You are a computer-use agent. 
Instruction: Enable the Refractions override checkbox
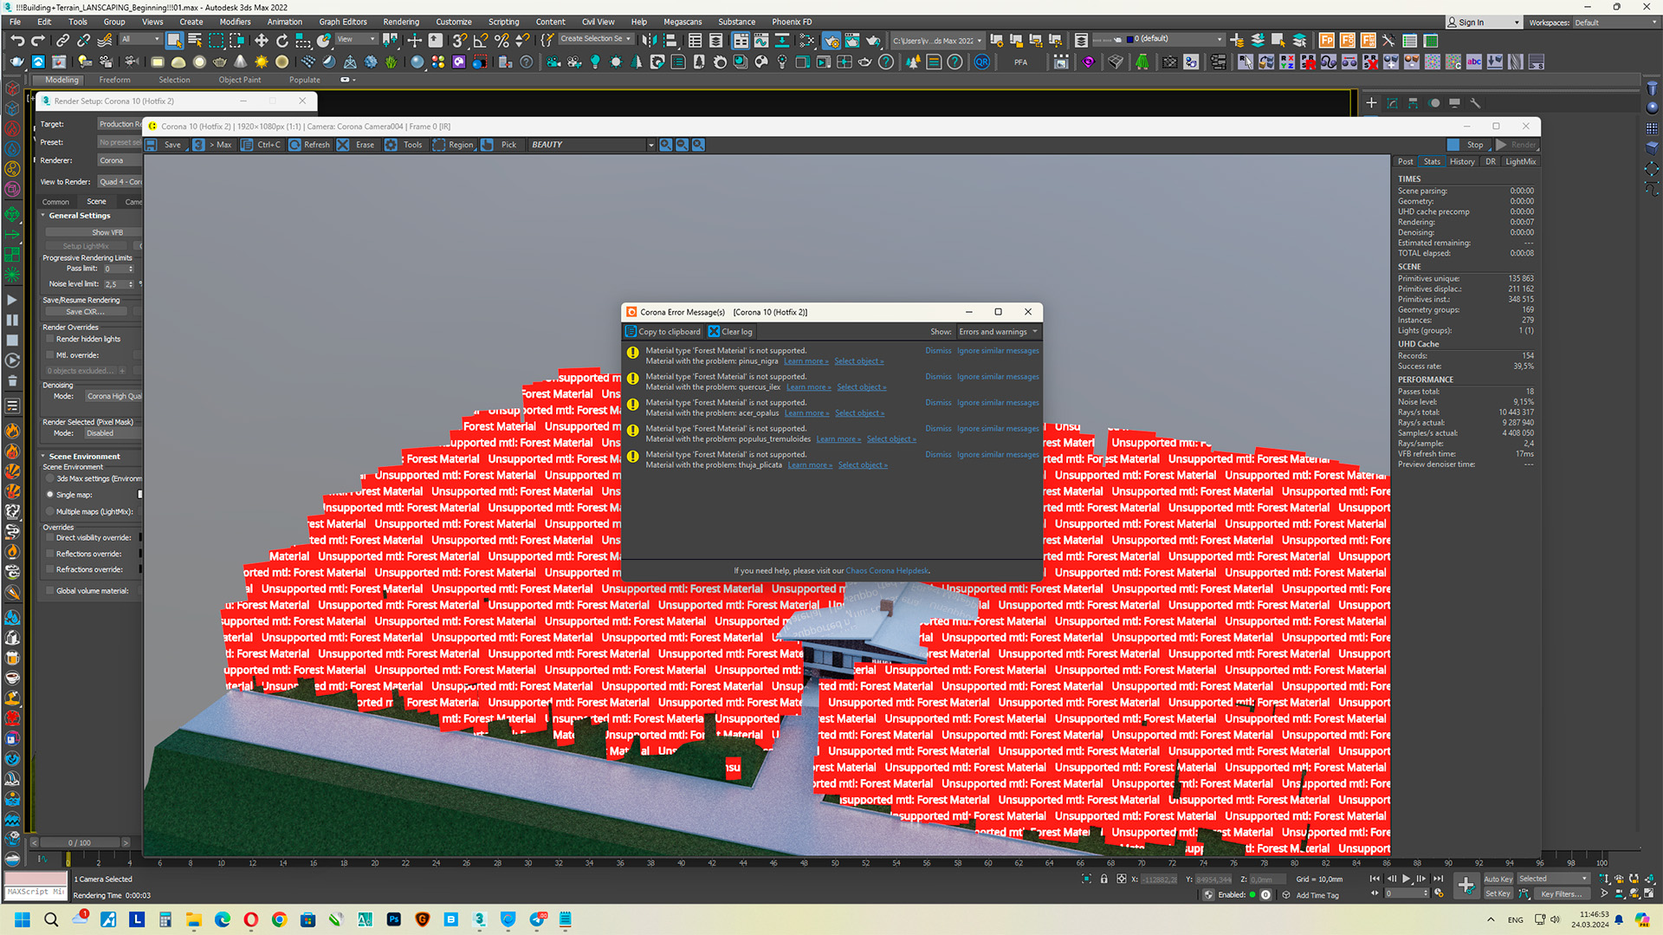tap(50, 570)
